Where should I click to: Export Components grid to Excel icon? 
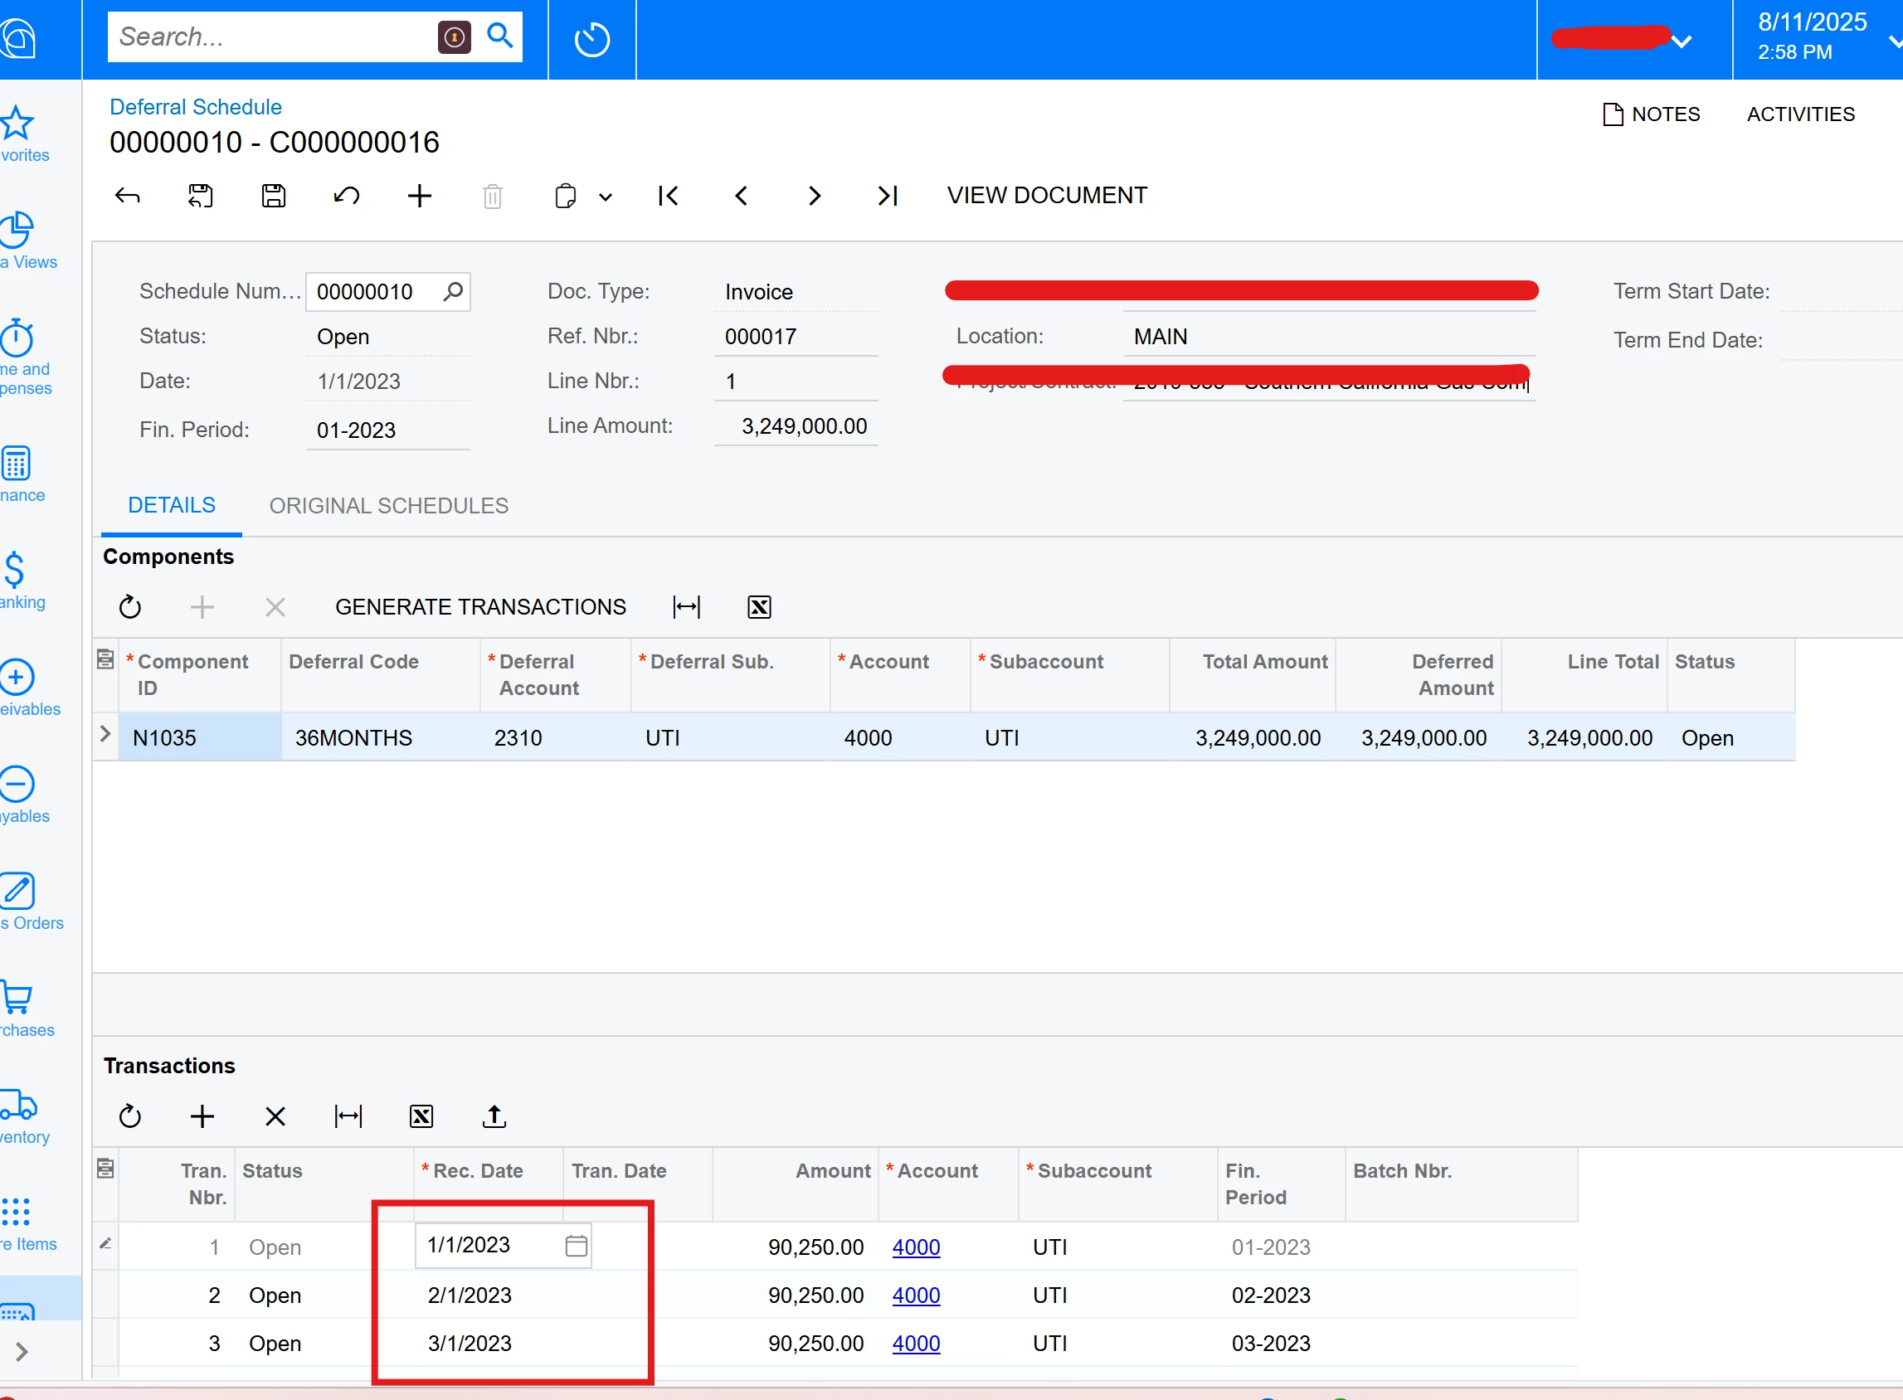pyautogui.click(x=759, y=607)
